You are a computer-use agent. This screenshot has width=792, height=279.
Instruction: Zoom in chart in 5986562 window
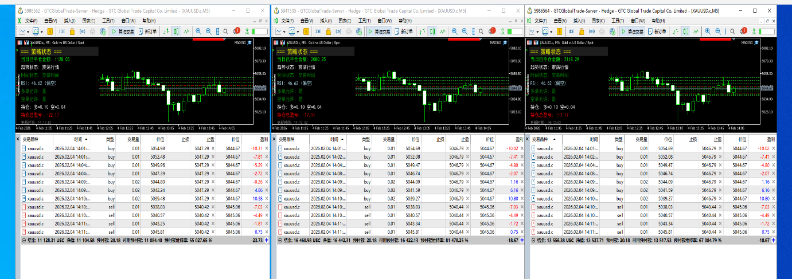(198, 31)
